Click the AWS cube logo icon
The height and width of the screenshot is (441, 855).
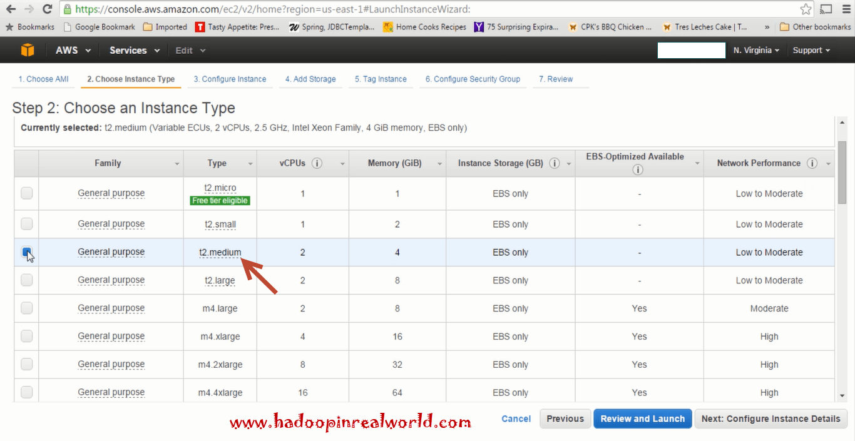tap(27, 50)
